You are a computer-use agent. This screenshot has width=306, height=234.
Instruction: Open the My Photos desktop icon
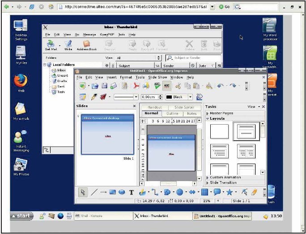pos(21,167)
